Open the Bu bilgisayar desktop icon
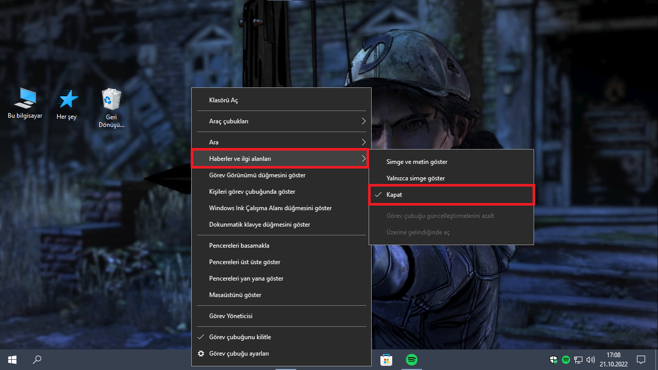The width and height of the screenshot is (658, 370). (25, 103)
